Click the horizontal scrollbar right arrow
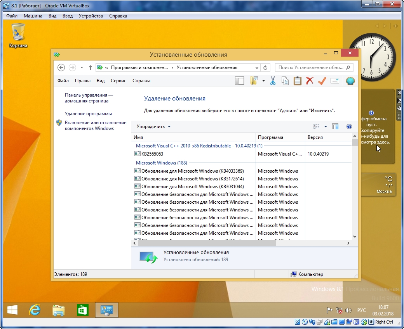The image size is (404, 329). tap(348, 243)
